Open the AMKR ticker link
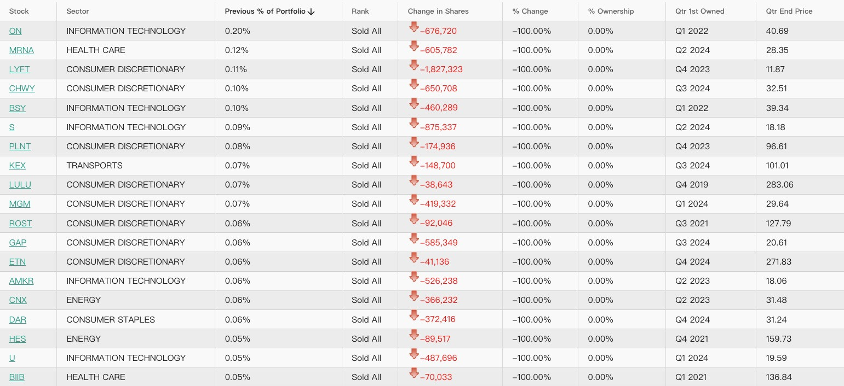This screenshot has width=844, height=386. 21,280
